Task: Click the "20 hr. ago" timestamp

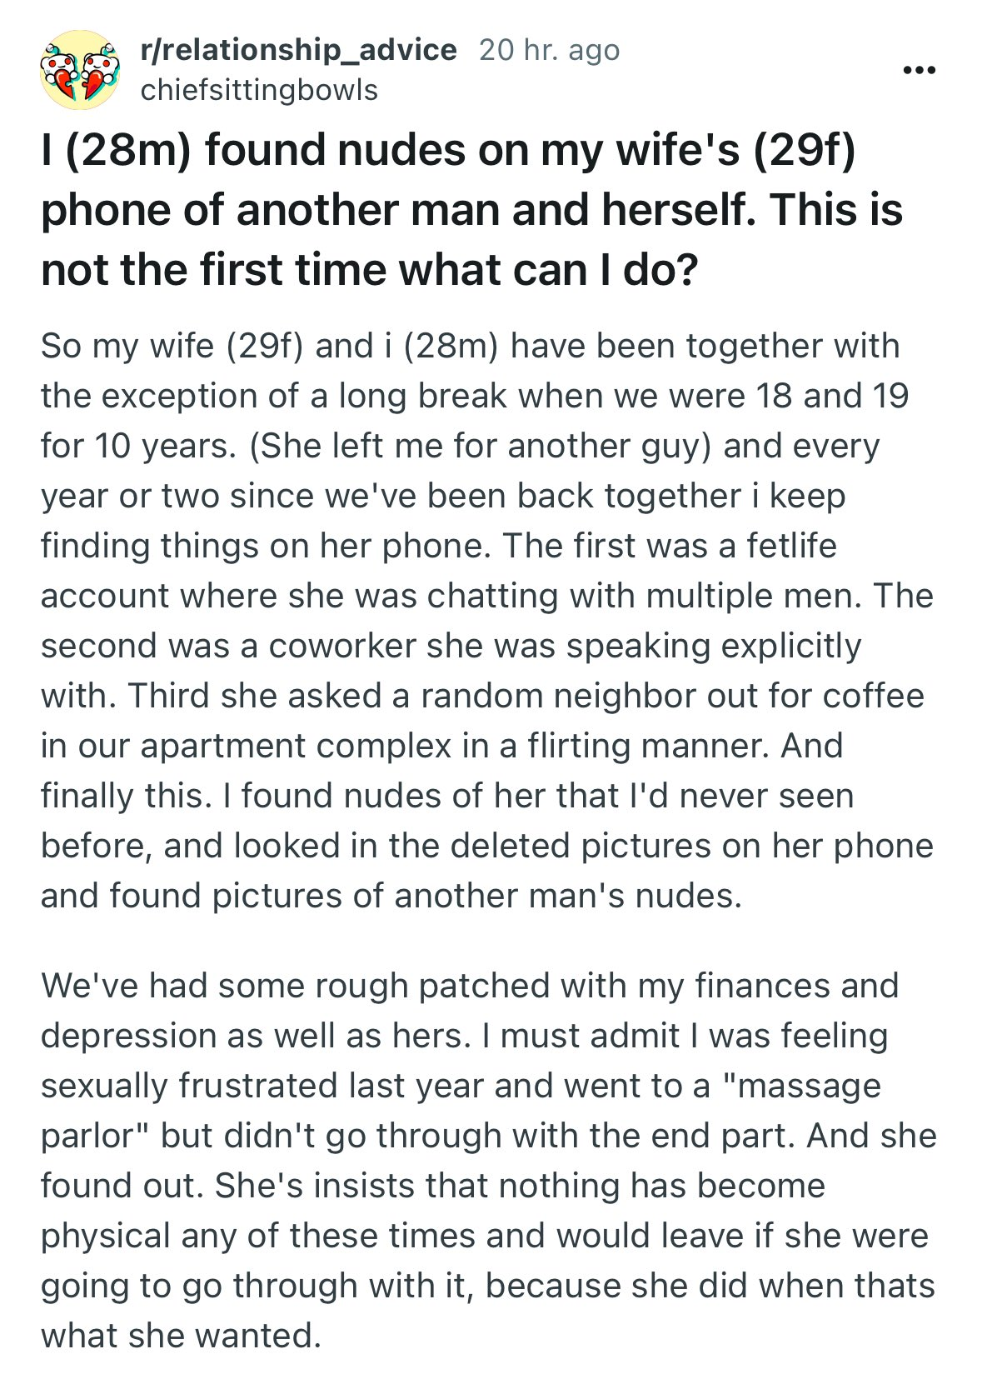Action: [x=550, y=50]
